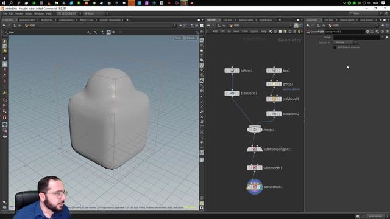The image size is (390, 219).
Task: Select the box1 node
Action: [x=274, y=71]
